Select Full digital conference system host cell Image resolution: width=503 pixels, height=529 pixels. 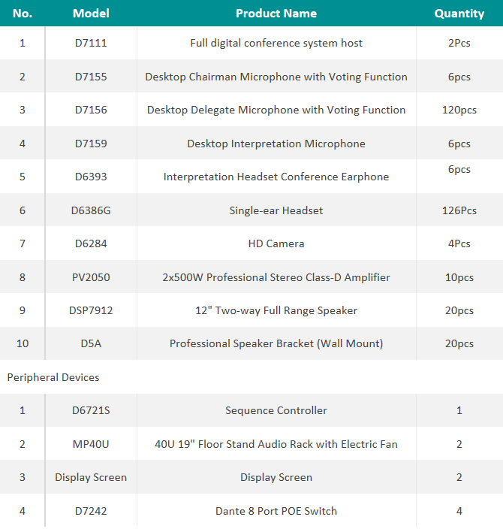pos(276,43)
